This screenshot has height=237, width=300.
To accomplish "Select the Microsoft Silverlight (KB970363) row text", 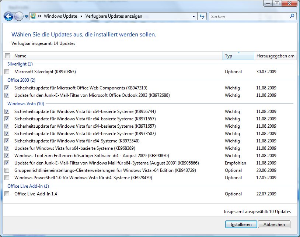I will point(45,72).
